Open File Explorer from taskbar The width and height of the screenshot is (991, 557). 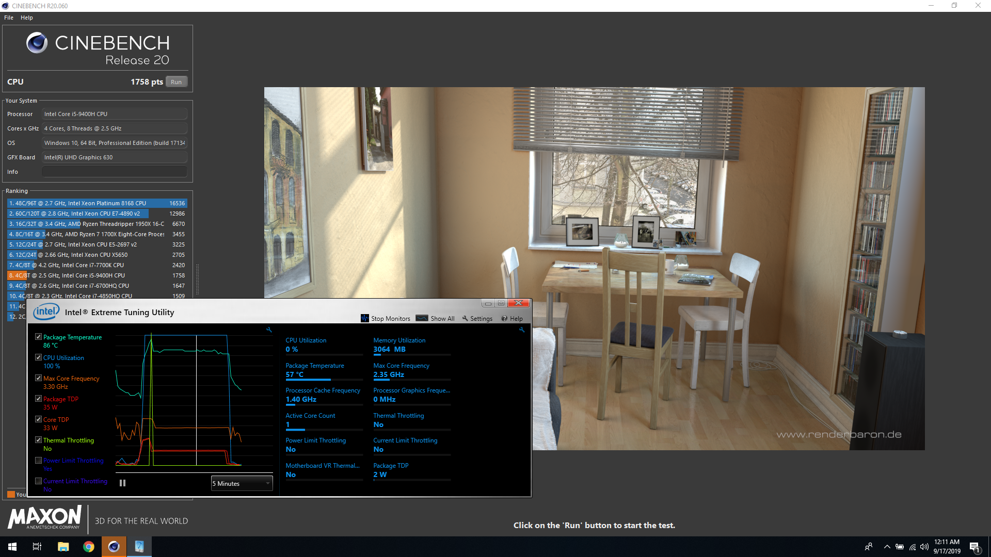tap(63, 547)
